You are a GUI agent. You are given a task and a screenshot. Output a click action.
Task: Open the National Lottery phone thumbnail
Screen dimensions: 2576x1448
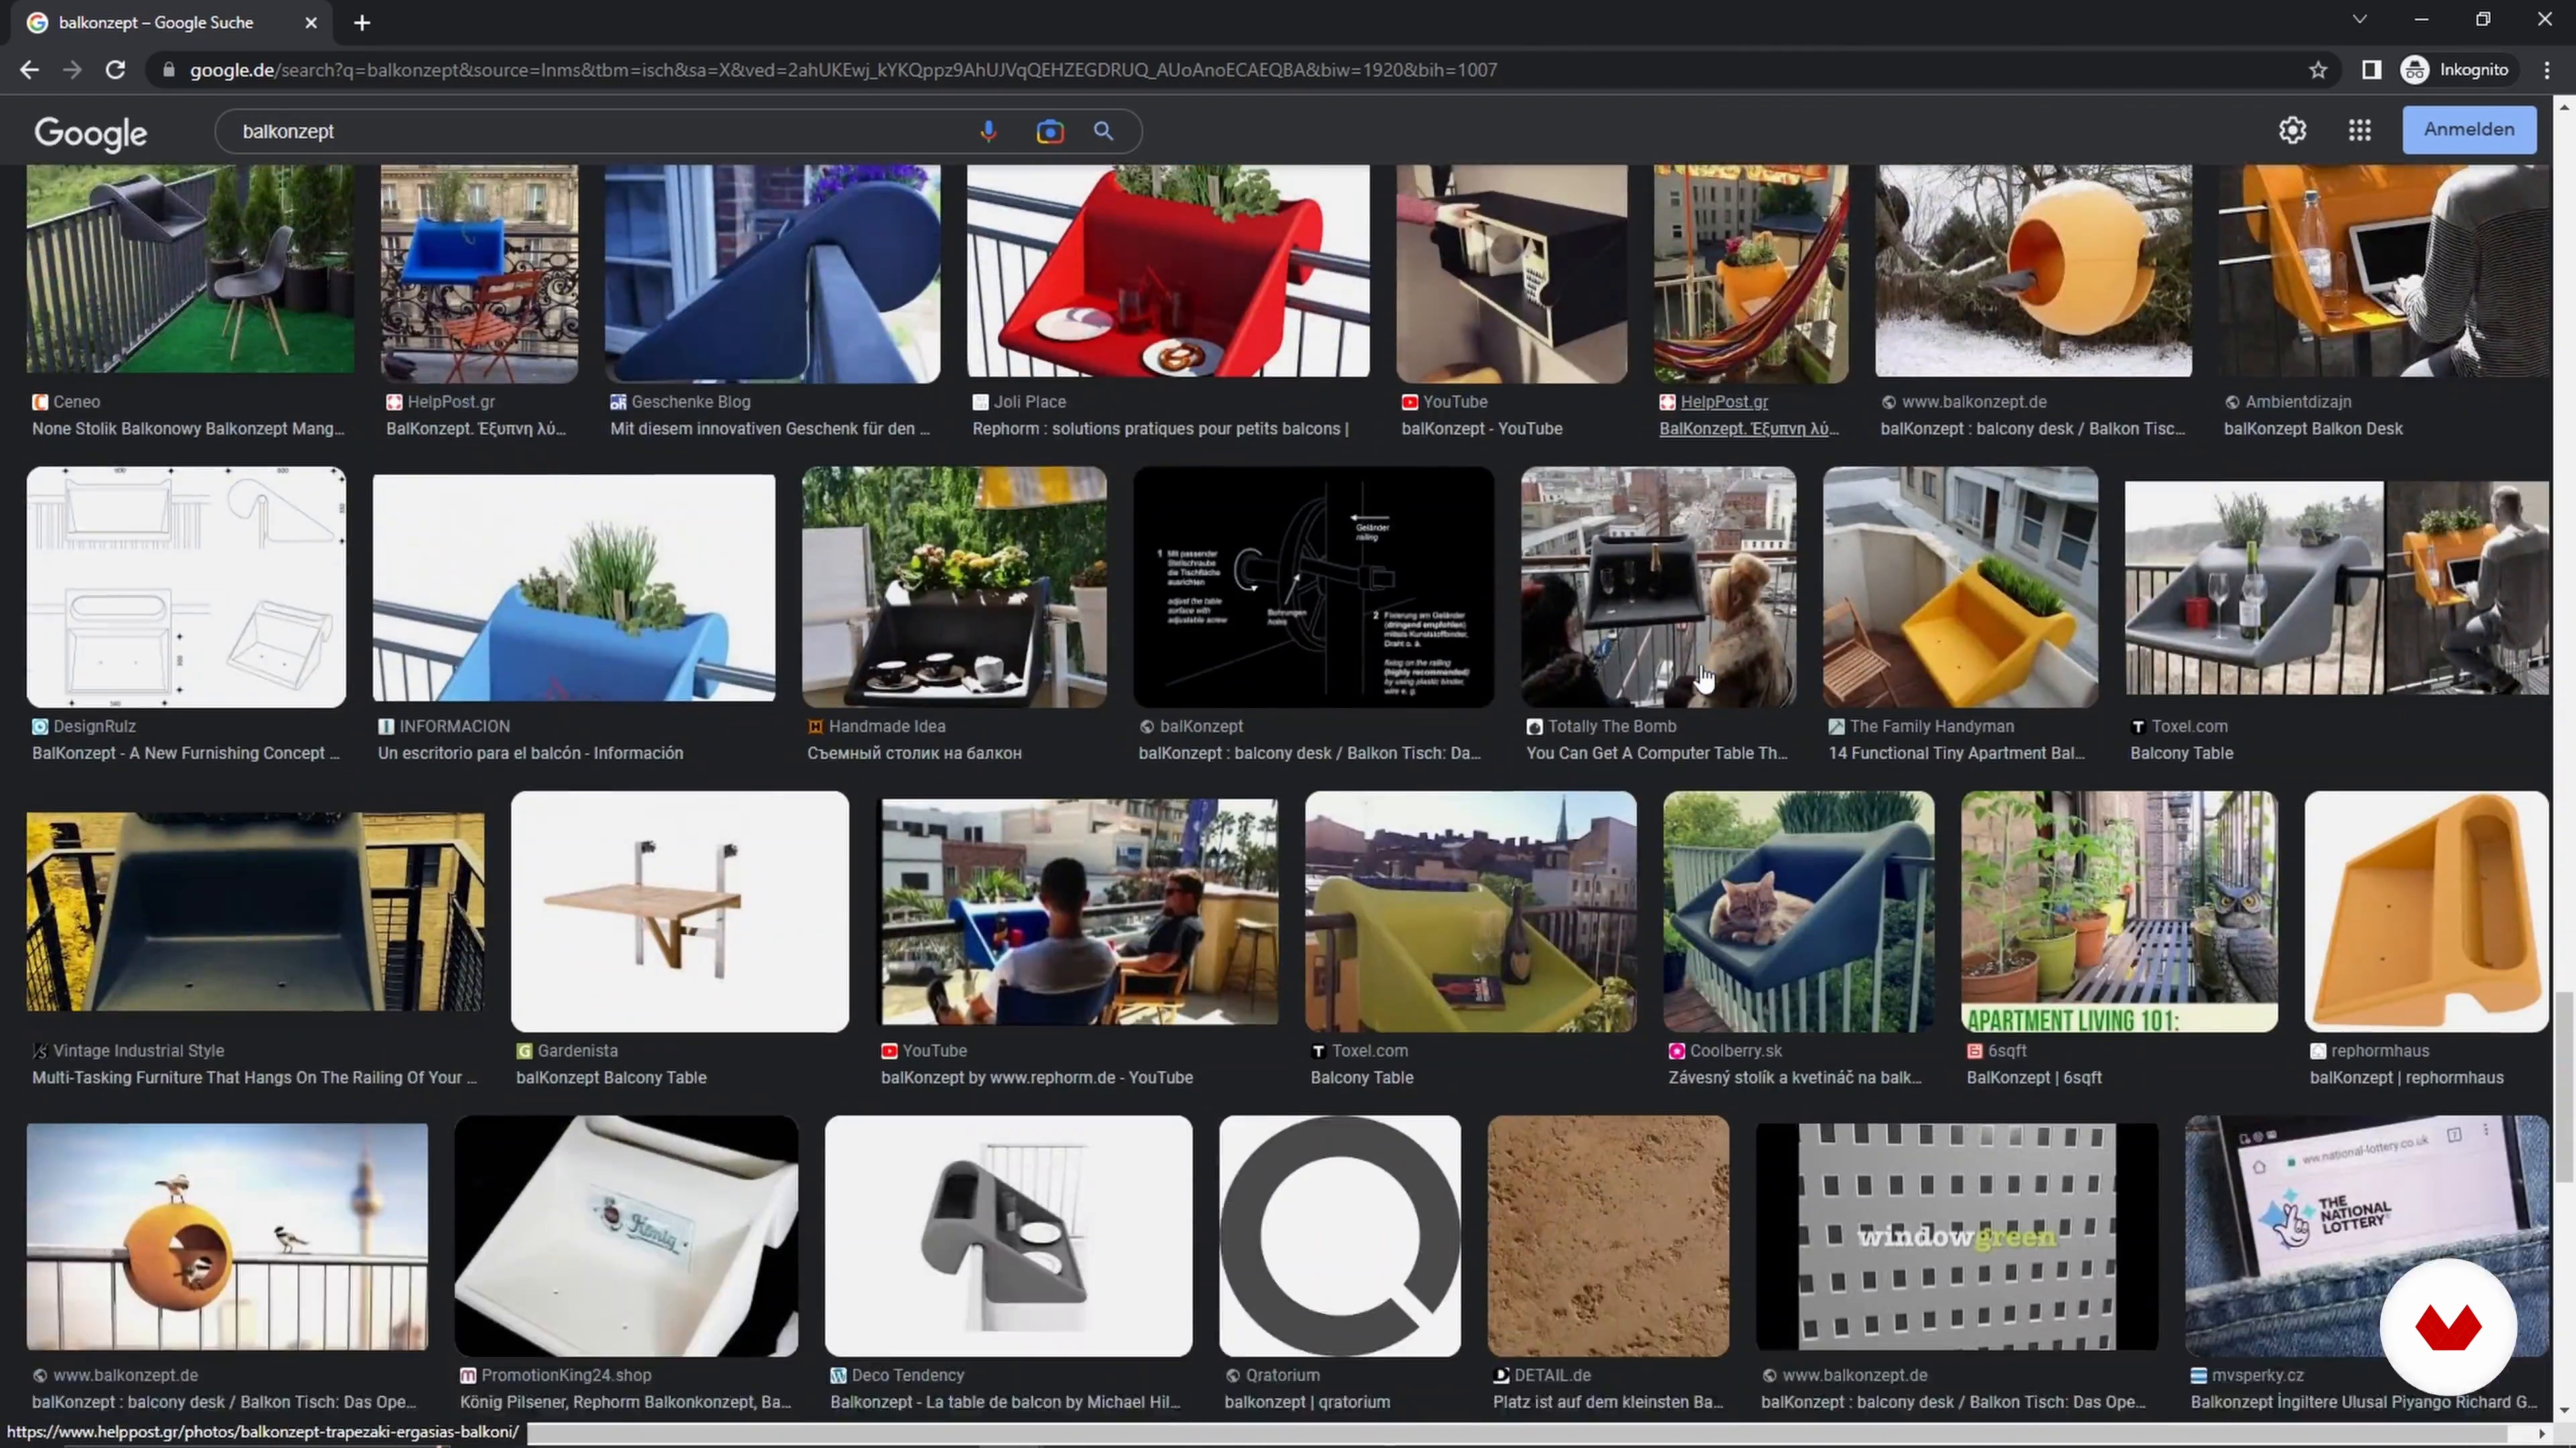[2366, 1236]
